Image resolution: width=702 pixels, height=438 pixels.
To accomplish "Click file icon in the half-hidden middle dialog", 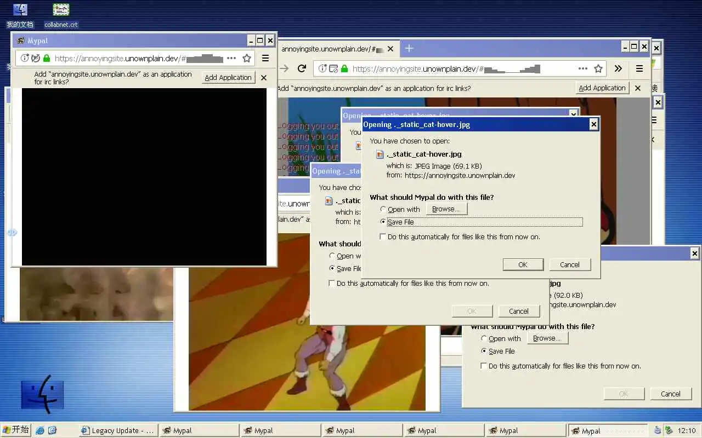I will pyautogui.click(x=329, y=200).
